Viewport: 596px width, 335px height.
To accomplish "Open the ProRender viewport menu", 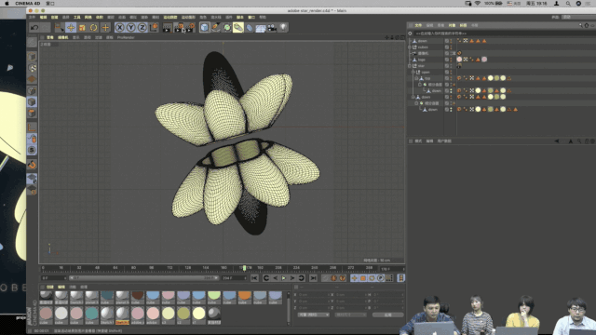I will tap(126, 37).
